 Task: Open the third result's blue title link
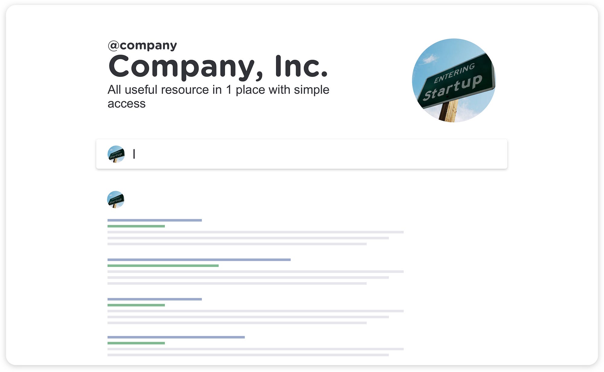(x=155, y=299)
